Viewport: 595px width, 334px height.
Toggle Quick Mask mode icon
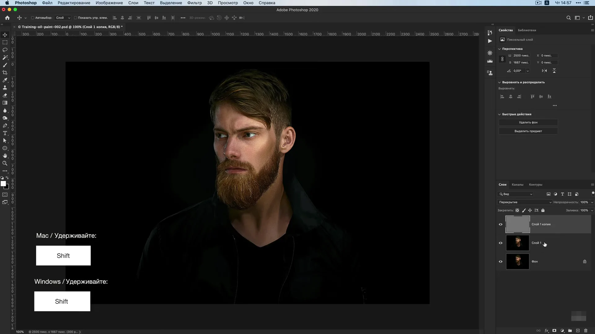[5, 195]
